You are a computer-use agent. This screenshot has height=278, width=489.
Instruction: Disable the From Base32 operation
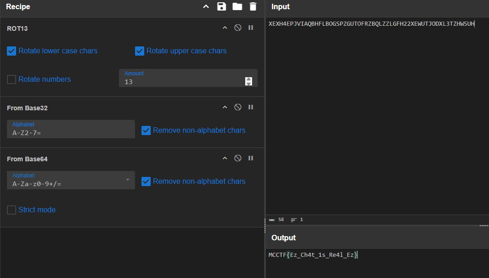[238, 107]
